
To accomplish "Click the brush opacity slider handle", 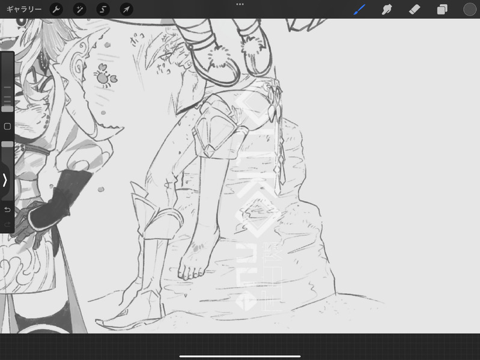I will click(x=7, y=144).
